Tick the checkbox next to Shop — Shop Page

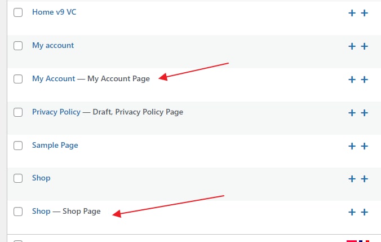[x=18, y=212]
